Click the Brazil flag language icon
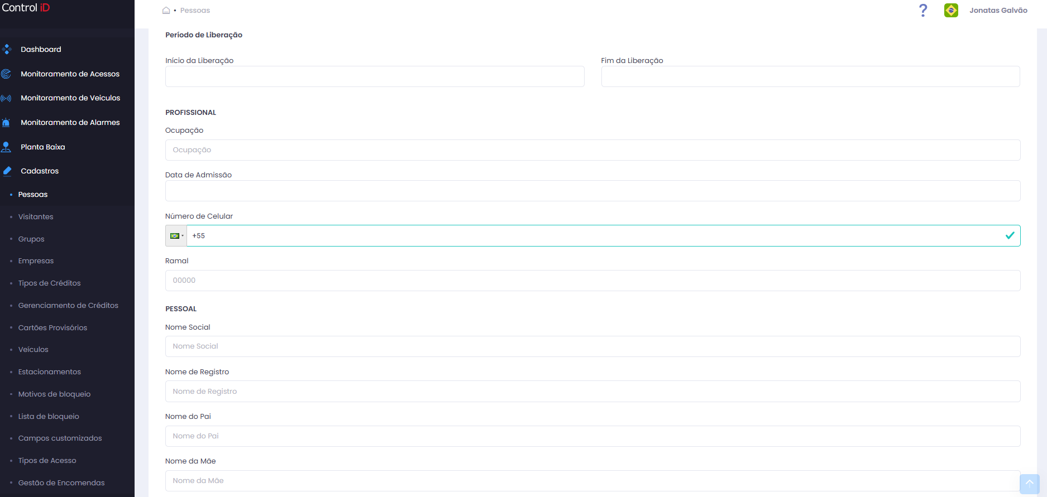 coord(951,10)
